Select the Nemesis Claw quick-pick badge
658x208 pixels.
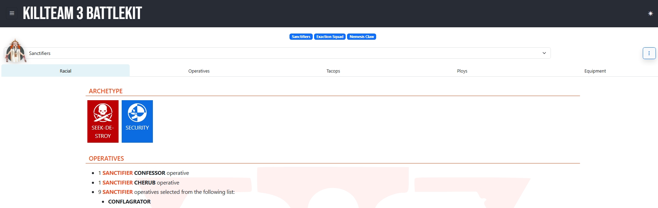pyautogui.click(x=362, y=37)
